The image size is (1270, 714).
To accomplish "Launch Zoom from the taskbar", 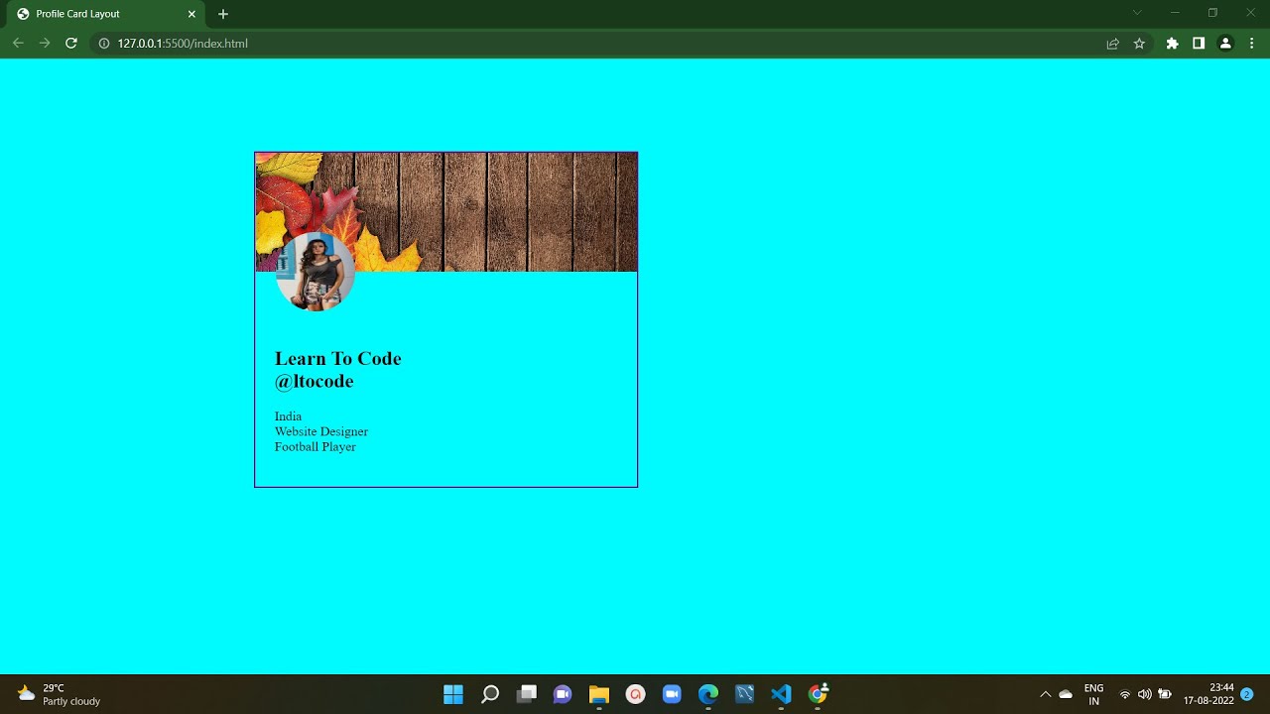I will pos(672,694).
